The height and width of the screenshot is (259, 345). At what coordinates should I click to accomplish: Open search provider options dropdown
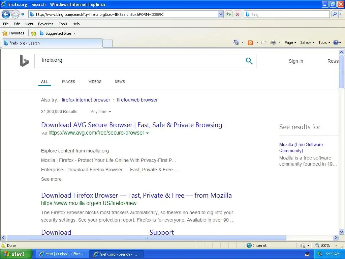point(341,14)
